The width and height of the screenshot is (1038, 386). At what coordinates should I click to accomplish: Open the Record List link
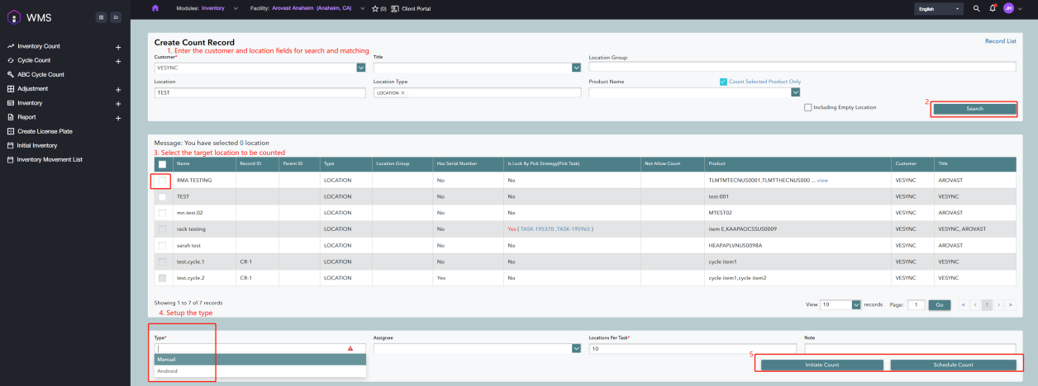(x=1000, y=40)
